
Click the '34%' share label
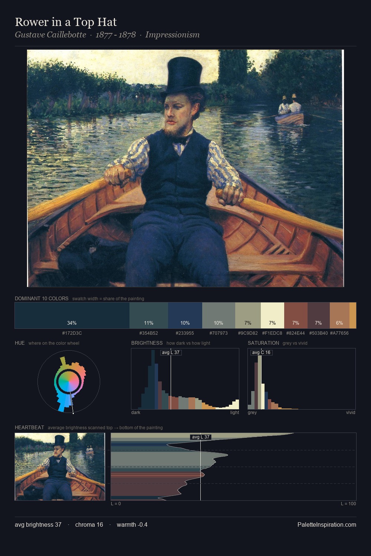coord(72,323)
